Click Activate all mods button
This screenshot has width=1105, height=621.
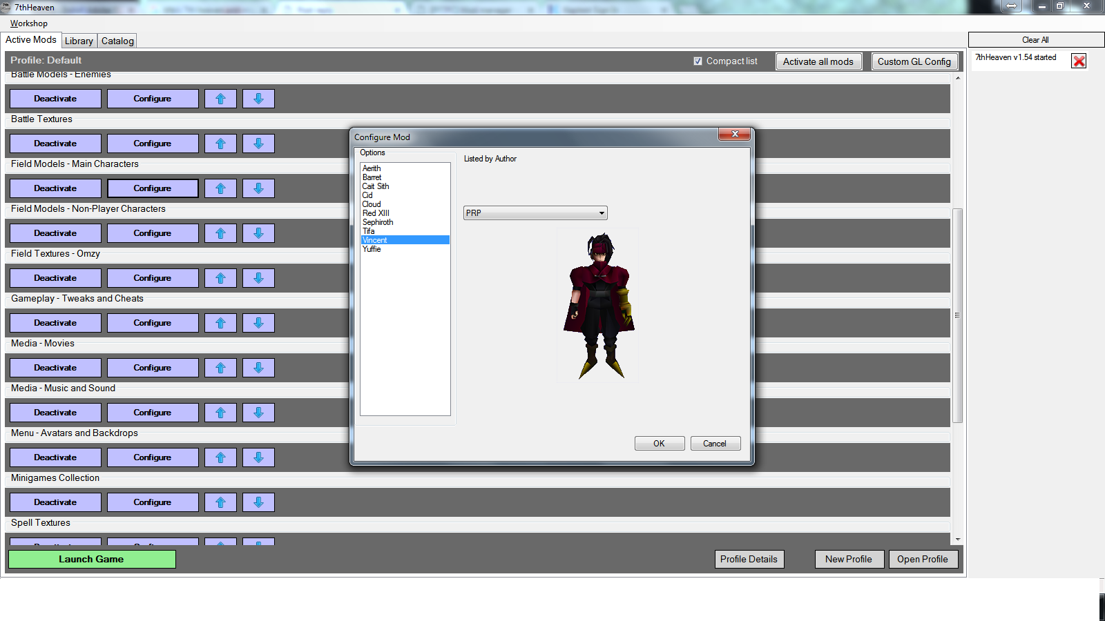(818, 61)
